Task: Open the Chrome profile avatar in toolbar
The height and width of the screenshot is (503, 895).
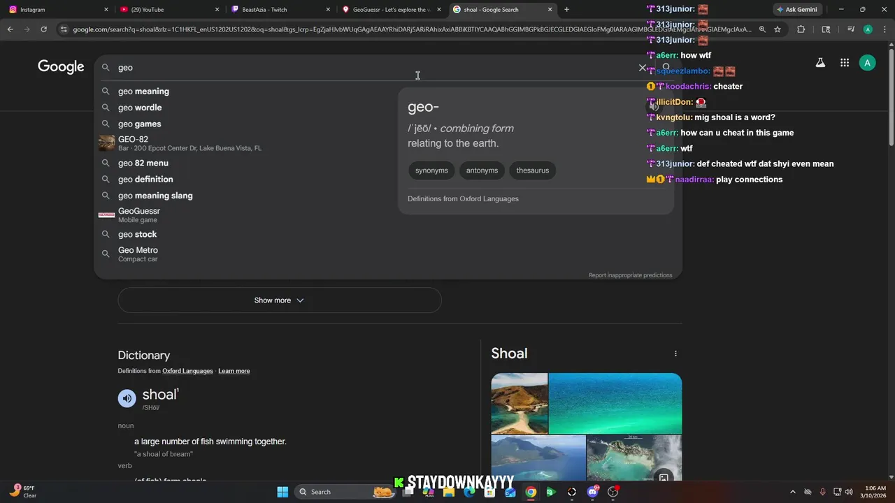Action: [x=868, y=29]
